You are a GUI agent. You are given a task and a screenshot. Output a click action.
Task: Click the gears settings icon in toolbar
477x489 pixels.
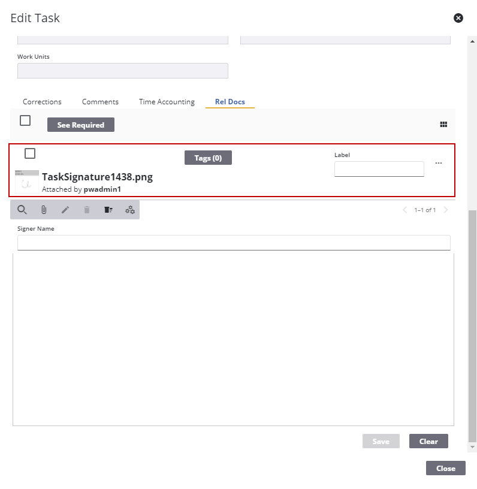[x=130, y=210]
